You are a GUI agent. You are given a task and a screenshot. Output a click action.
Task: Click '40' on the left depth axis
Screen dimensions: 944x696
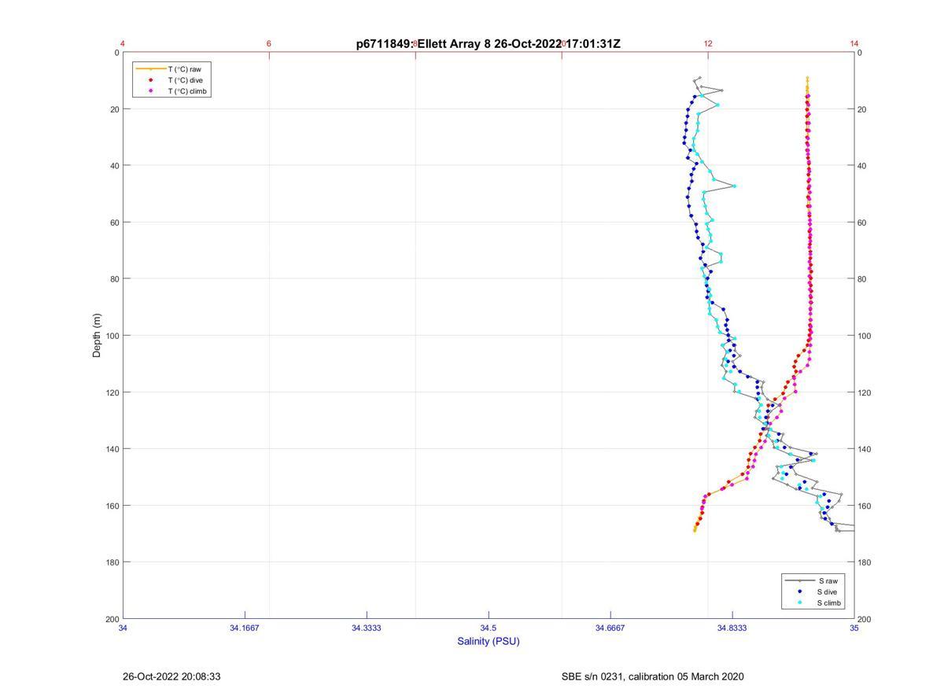coord(115,166)
